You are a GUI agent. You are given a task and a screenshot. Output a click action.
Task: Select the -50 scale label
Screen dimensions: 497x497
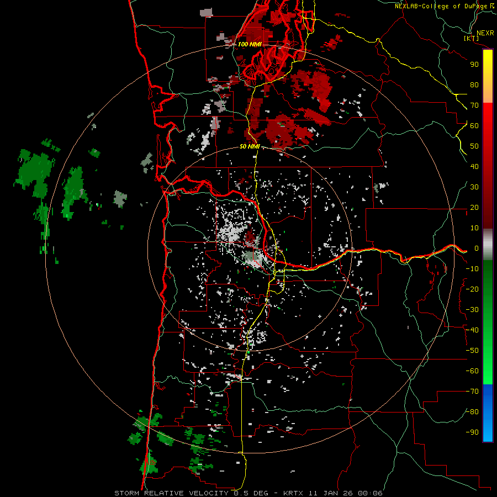472,351
